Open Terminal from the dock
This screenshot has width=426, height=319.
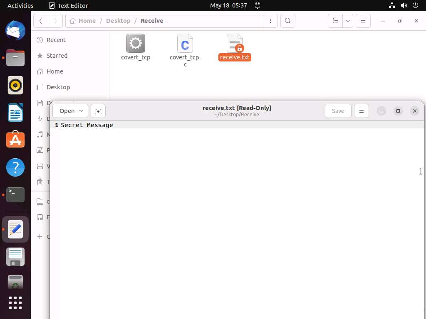15,194
